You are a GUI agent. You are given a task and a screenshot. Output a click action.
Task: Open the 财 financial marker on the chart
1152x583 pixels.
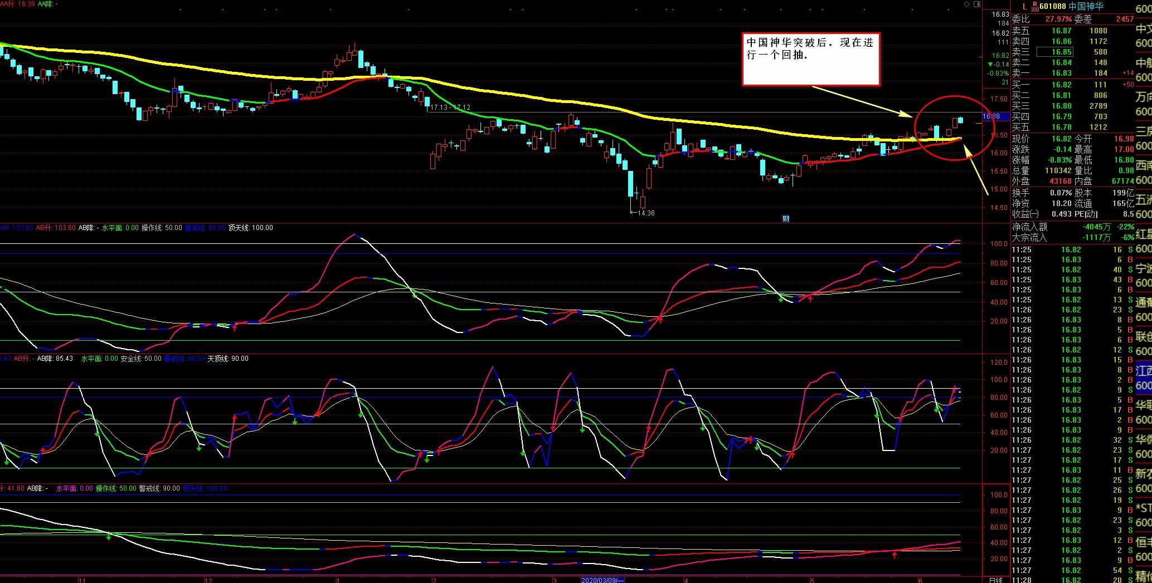tap(786, 218)
